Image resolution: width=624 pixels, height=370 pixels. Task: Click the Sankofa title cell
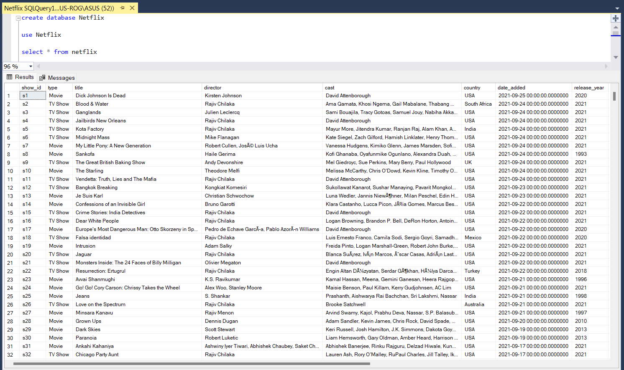[137, 154]
